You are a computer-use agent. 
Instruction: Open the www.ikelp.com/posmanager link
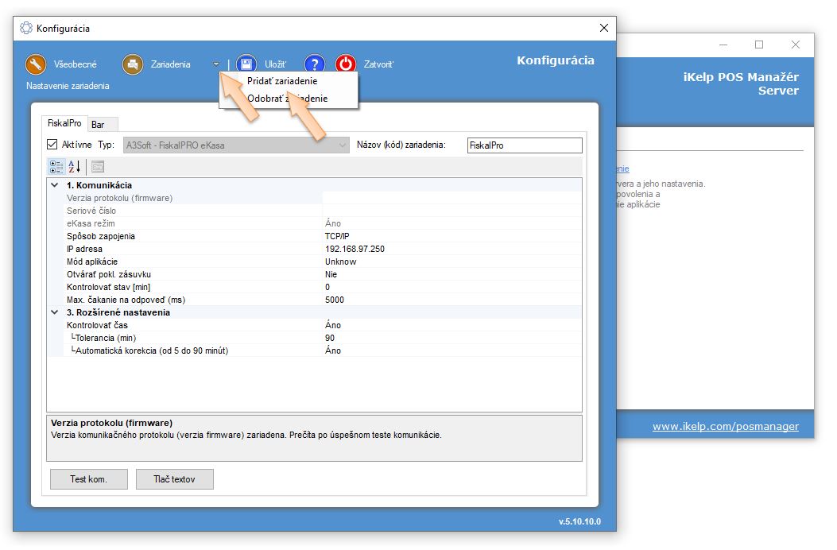[725, 427]
